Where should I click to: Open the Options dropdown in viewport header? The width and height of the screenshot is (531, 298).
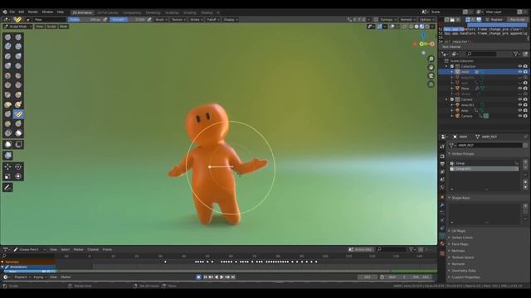point(426,20)
